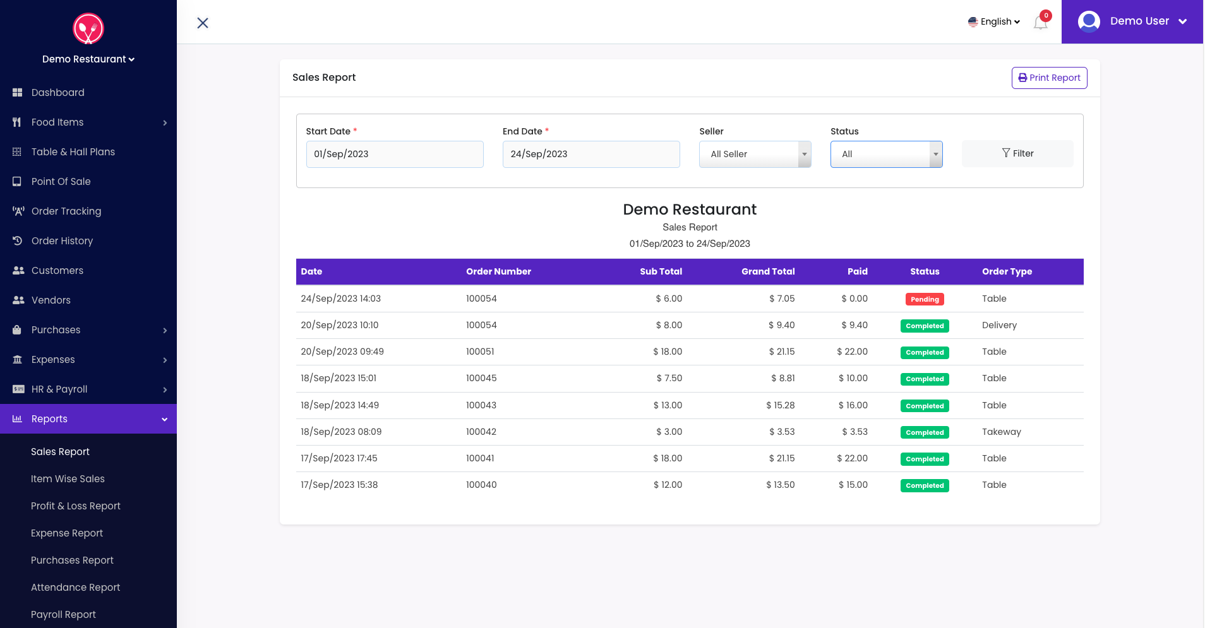The width and height of the screenshot is (1205, 628).
Task: Open the Profit & Loss Report
Action: click(75, 506)
